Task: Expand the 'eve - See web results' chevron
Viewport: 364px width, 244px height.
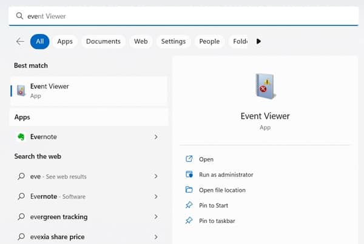Action: [x=156, y=176]
